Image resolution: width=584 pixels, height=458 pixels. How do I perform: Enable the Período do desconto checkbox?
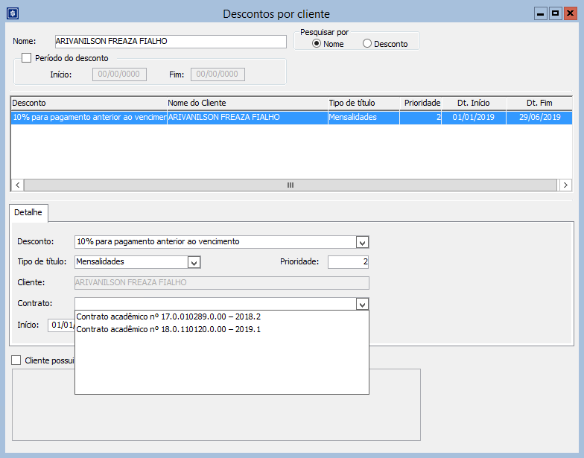(x=27, y=58)
